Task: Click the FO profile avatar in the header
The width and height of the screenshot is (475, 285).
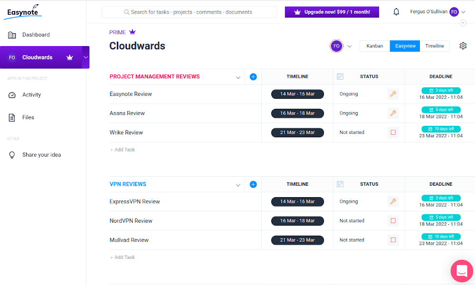Action: 454,12
